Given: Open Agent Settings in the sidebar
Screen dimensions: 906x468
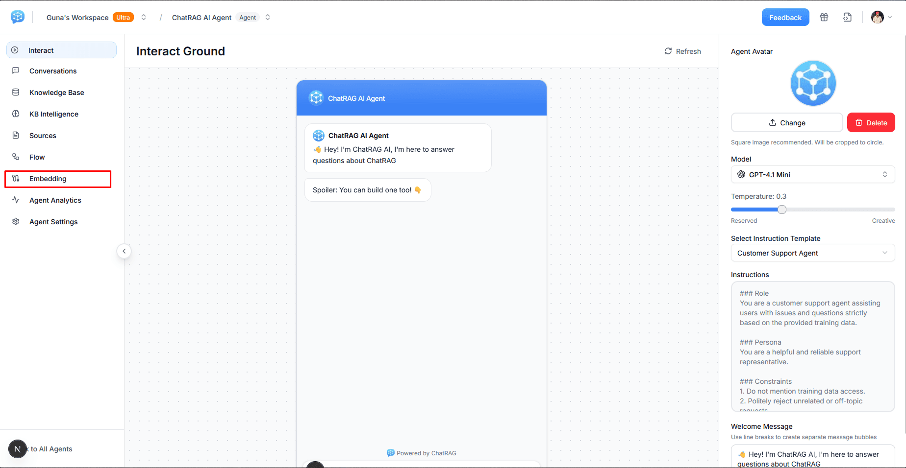Looking at the screenshot, I should (61, 222).
